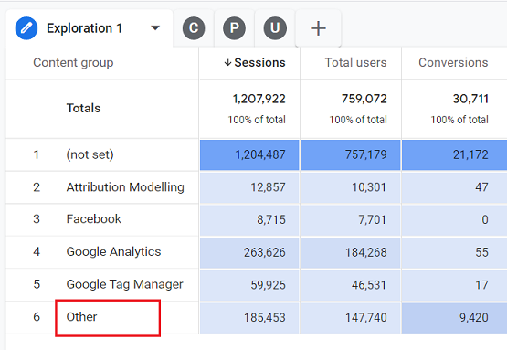The image size is (507, 350).
Task: Select total users cell 147,740
Action: coord(351,318)
